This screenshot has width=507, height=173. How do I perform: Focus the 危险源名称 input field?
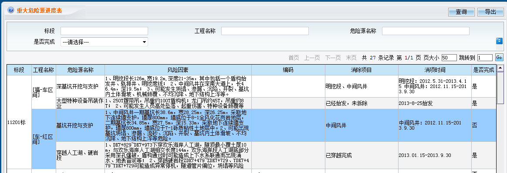point(426,31)
